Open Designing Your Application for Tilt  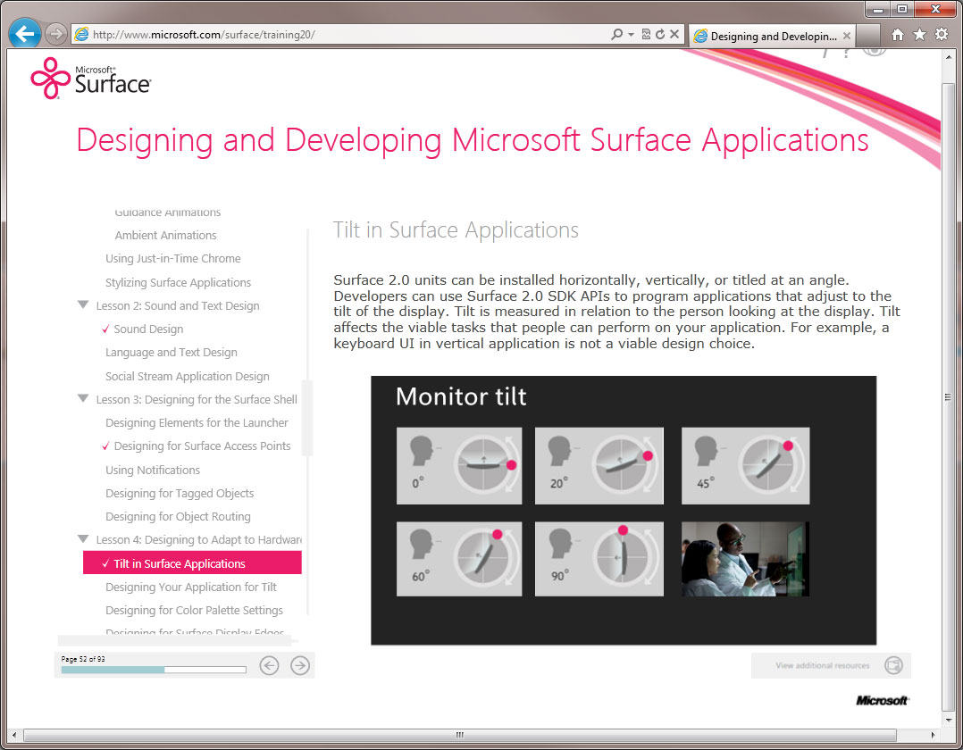(191, 587)
